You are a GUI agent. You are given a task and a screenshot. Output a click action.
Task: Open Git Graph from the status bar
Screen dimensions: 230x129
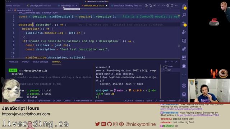[x=57, y=101]
